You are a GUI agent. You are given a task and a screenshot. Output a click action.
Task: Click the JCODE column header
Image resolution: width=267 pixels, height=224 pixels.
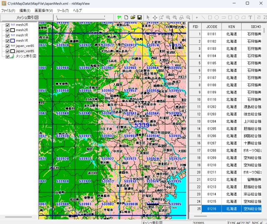[x=212, y=27]
